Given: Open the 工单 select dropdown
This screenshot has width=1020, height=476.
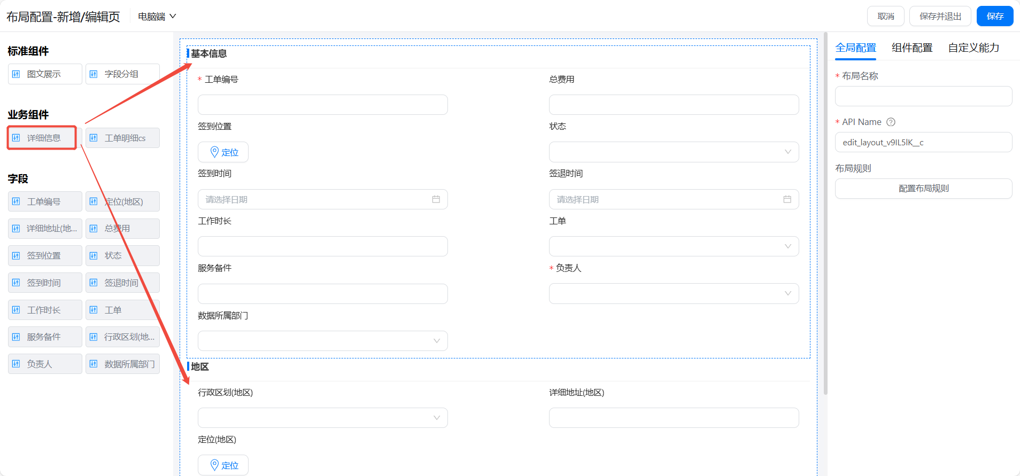Looking at the screenshot, I should pyautogui.click(x=674, y=246).
